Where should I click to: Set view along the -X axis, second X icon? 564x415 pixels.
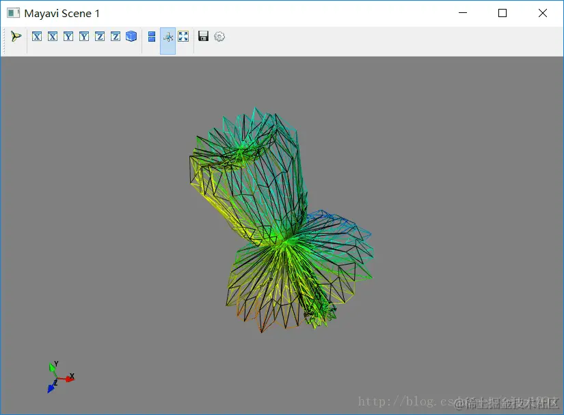[x=53, y=36]
